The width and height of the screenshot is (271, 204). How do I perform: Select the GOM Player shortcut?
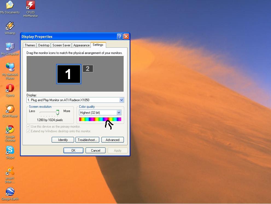coord(10,111)
